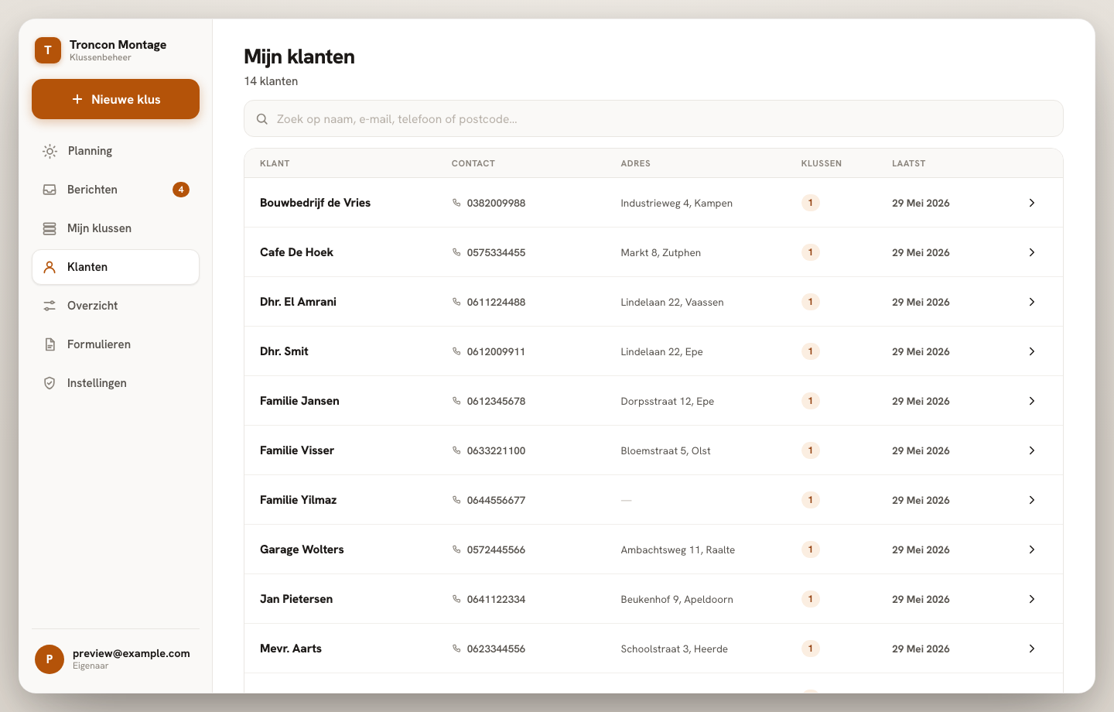1114x712 pixels.
Task: Click the customer search input field
Action: click(x=654, y=118)
